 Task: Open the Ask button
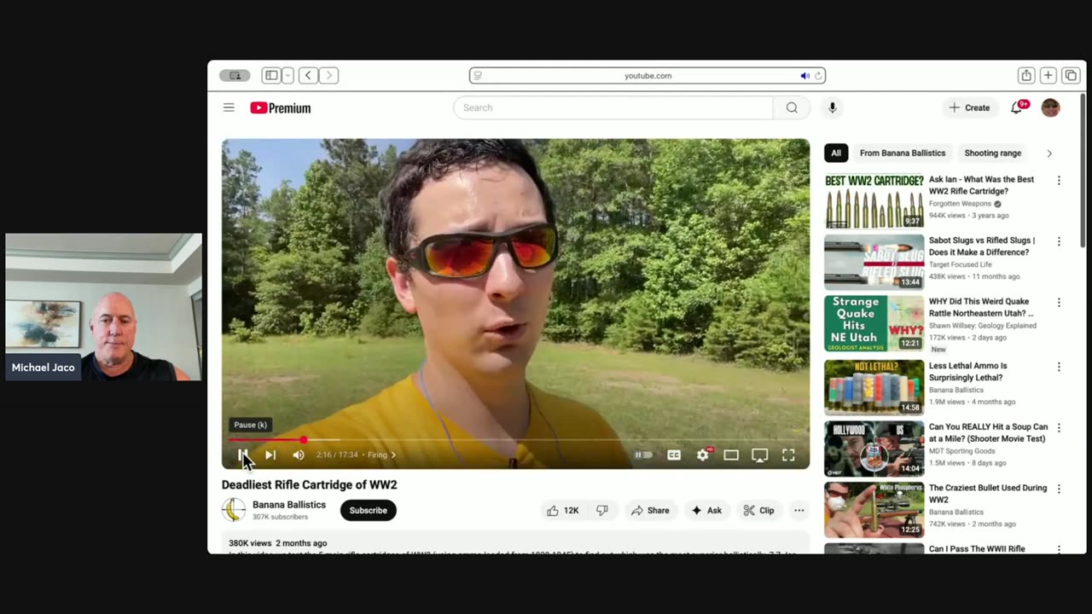(x=706, y=511)
